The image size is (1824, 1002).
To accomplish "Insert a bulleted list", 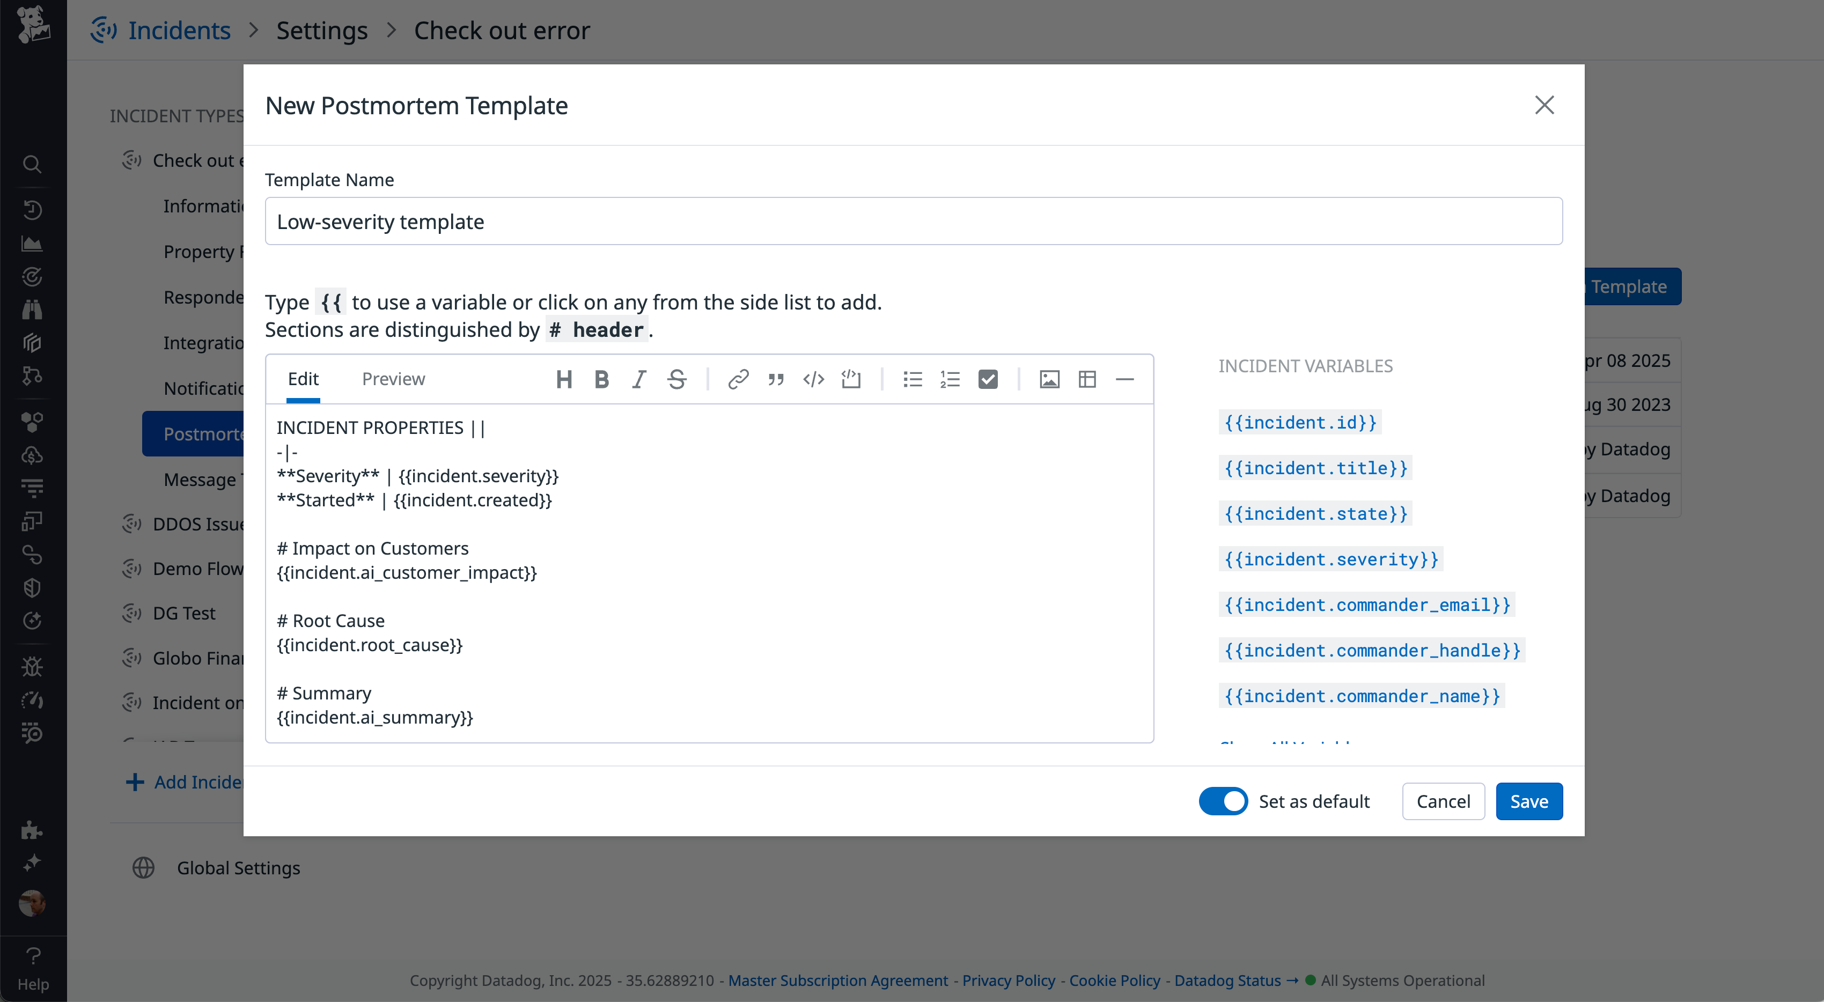I will (x=913, y=380).
